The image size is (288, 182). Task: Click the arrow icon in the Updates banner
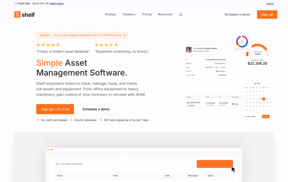click(124, 35)
